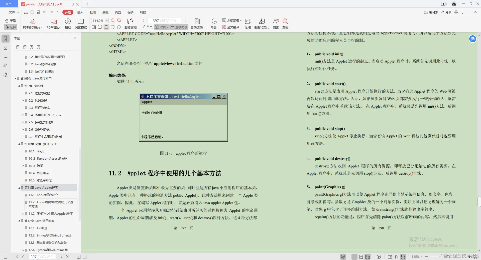Open 查找 search tool

coord(285,24)
